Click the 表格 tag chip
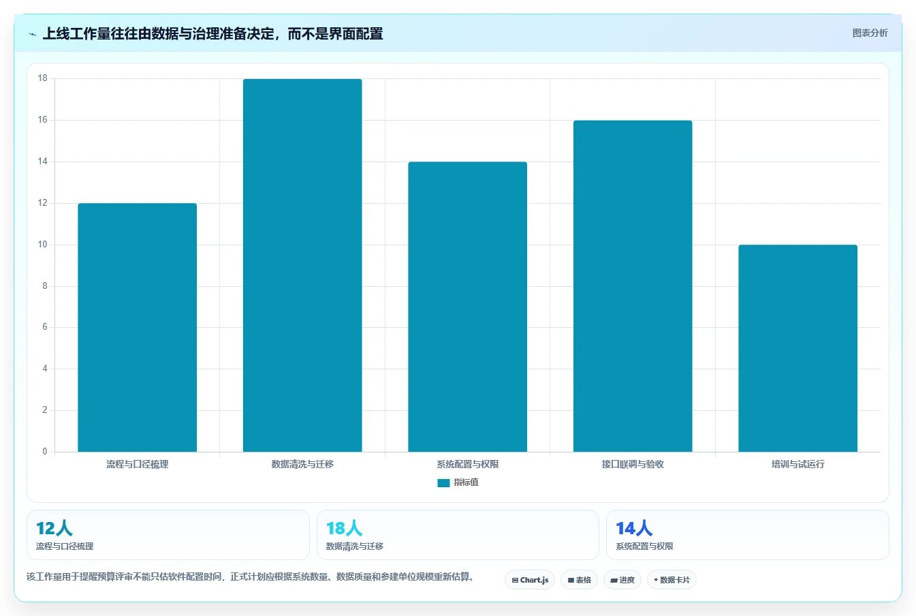This screenshot has height=616, width=916. coord(579,580)
